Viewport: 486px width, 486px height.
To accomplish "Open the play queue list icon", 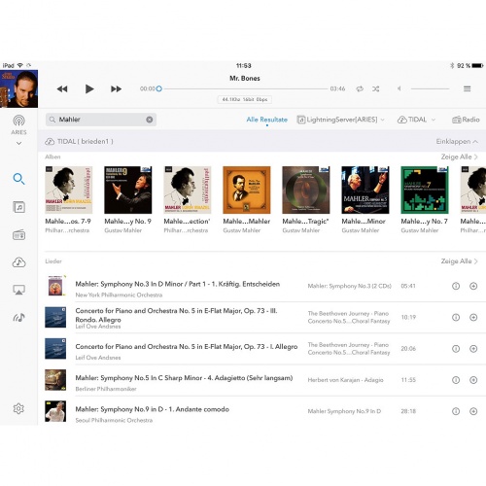I will click(x=467, y=88).
